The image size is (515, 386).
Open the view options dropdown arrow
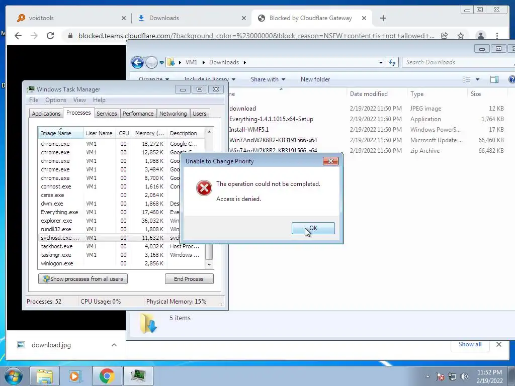click(478, 79)
